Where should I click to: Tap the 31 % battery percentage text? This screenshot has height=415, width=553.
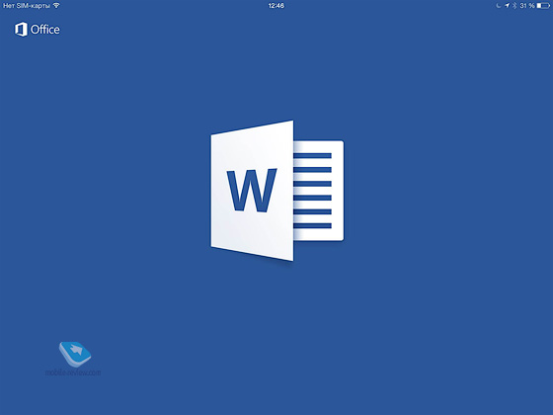(x=527, y=6)
